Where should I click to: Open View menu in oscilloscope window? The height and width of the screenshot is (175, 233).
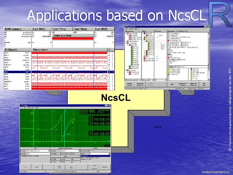25,108
